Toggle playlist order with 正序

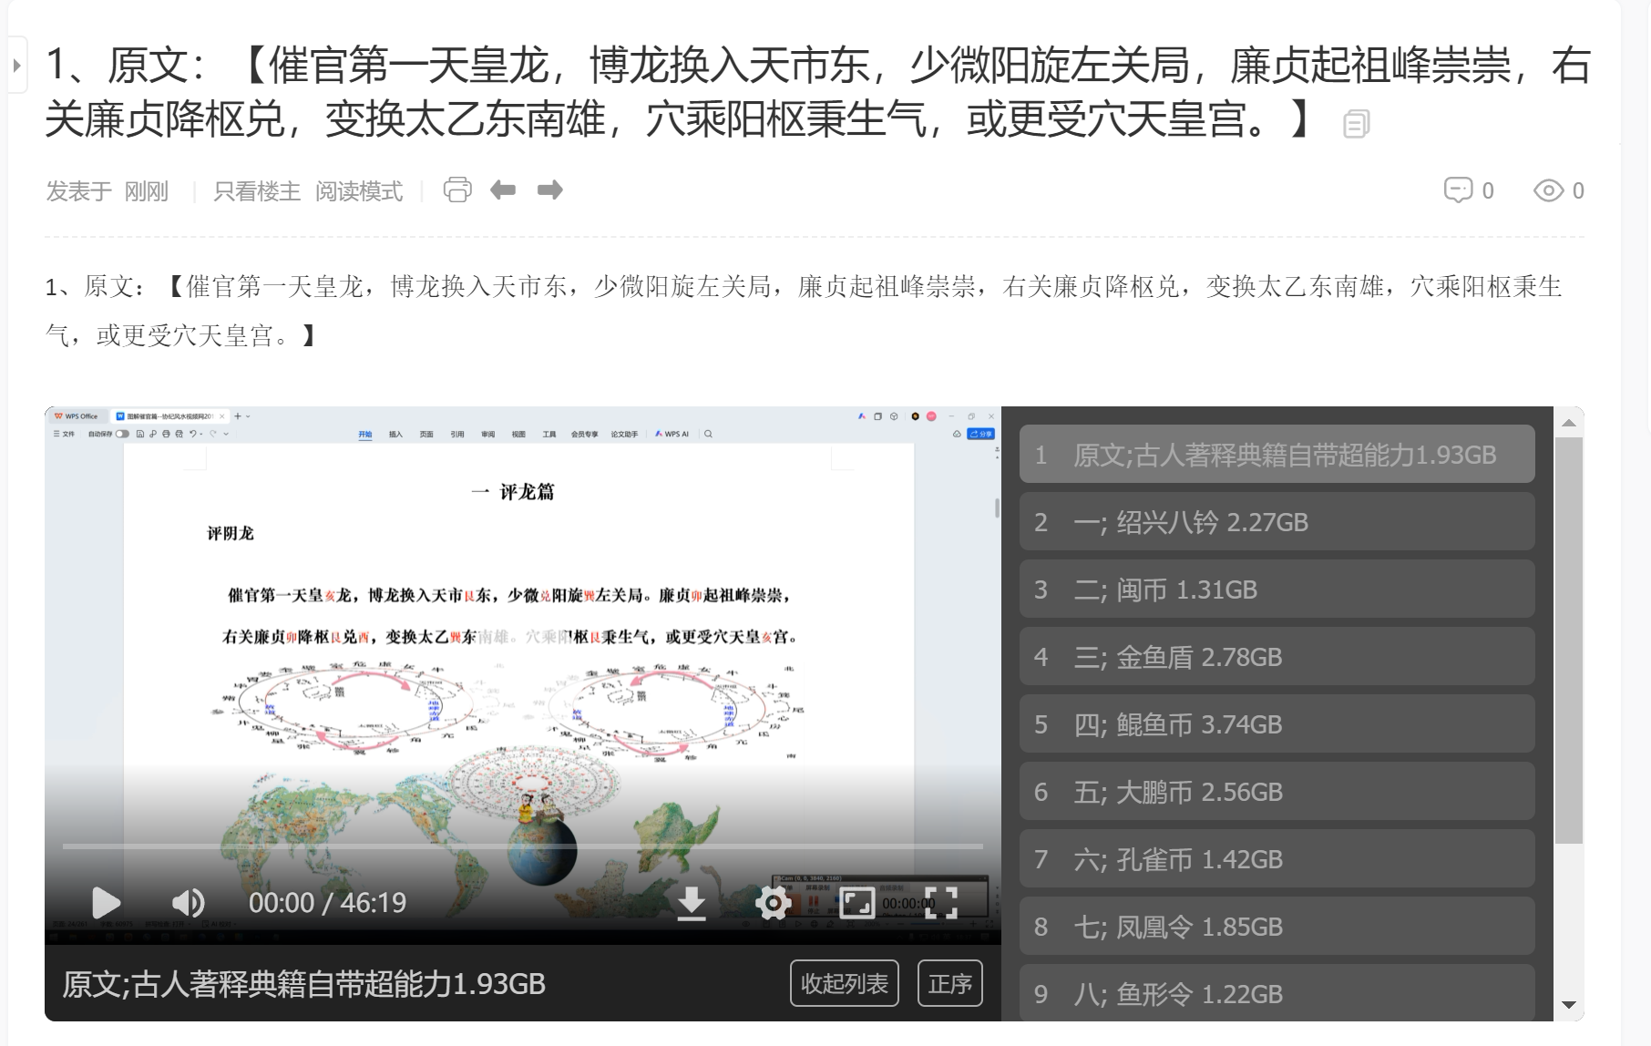(950, 983)
